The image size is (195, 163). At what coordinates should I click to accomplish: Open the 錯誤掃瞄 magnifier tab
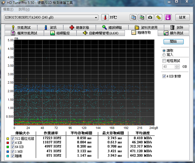click(112, 28)
